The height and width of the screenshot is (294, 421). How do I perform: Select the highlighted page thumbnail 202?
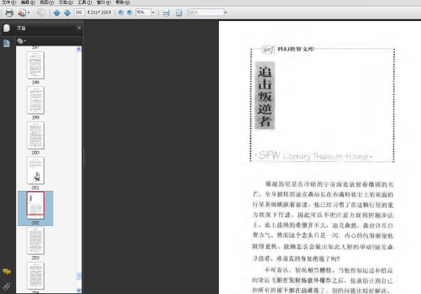pos(36,206)
